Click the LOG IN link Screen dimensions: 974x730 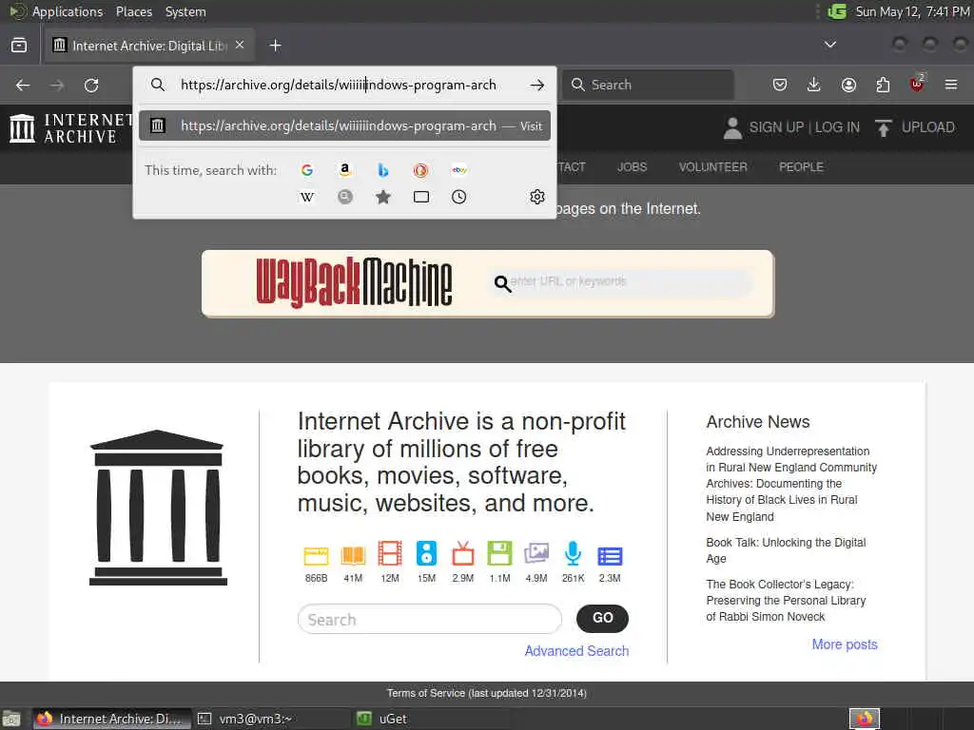tap(837, 127)
